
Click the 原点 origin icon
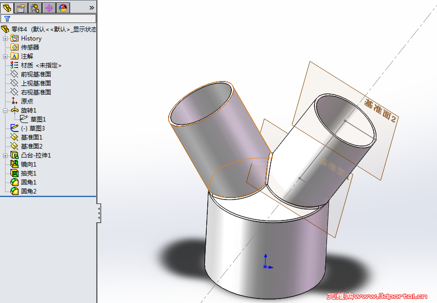[x=15, y=101]
